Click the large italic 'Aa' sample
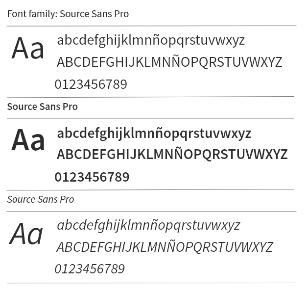 pos(26,234)
